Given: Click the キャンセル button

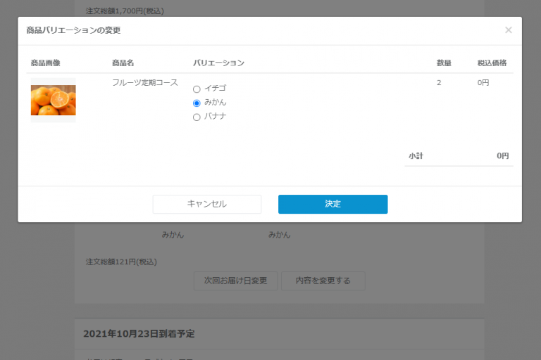Looking at the screenshot, I should [206, 204].
